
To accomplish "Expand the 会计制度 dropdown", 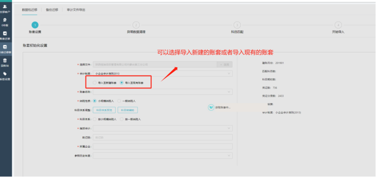I will coord(162,74).
